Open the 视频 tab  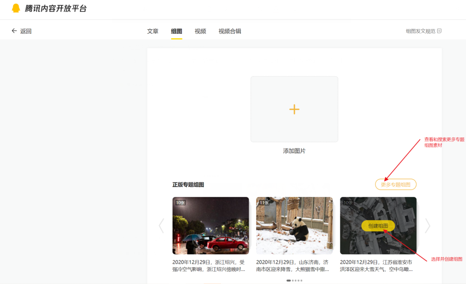[x=200, y=31]
